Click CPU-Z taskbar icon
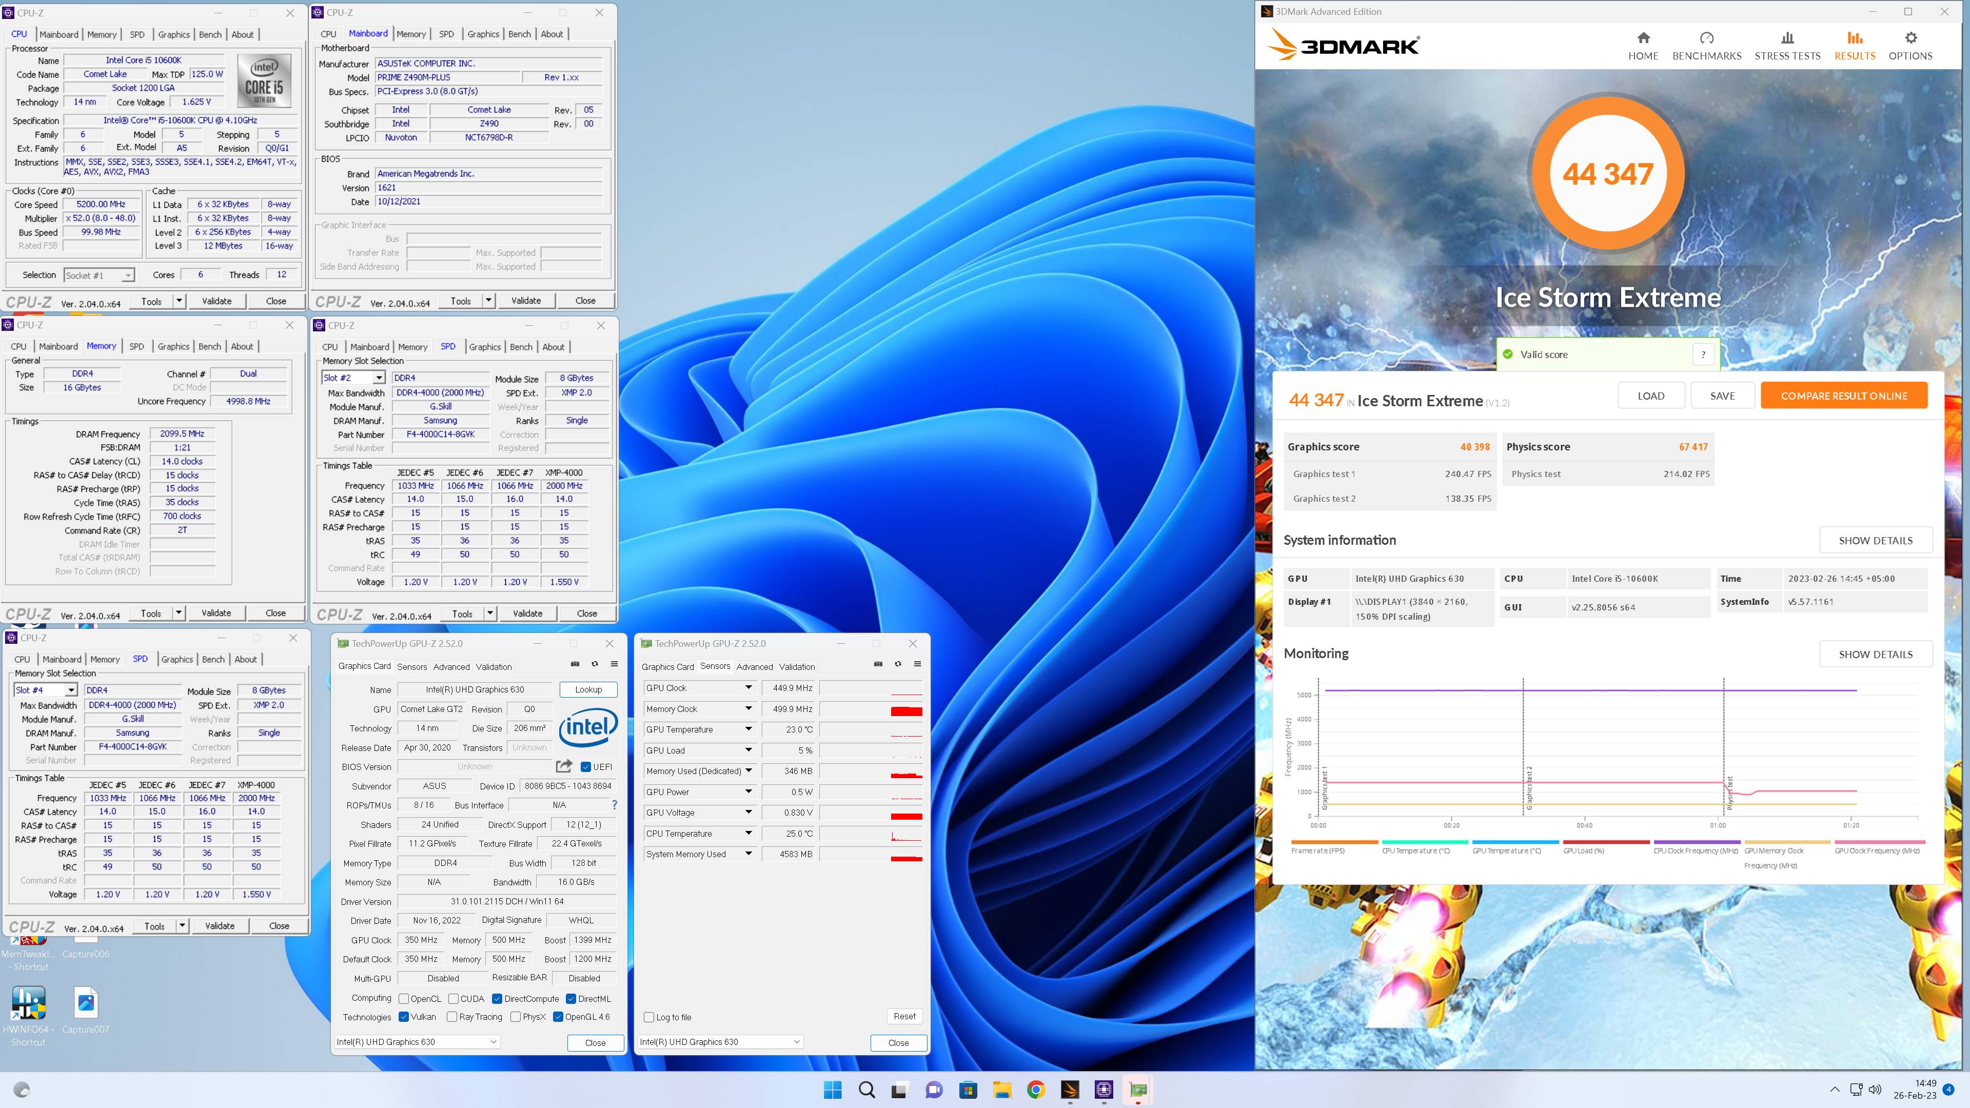 tap(1104, 1090)
